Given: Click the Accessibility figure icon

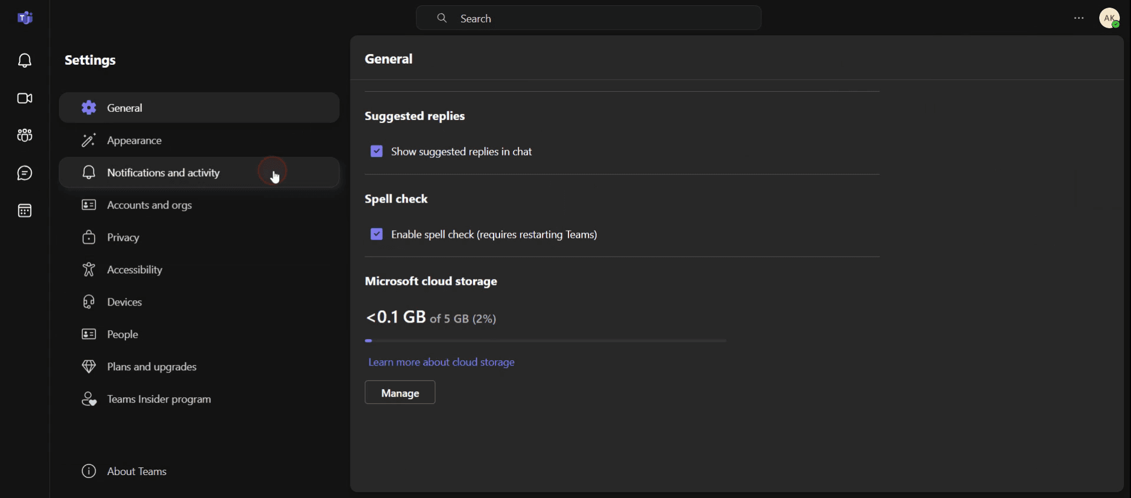Looking at the screenshot, I should click(x=88, y=270).
